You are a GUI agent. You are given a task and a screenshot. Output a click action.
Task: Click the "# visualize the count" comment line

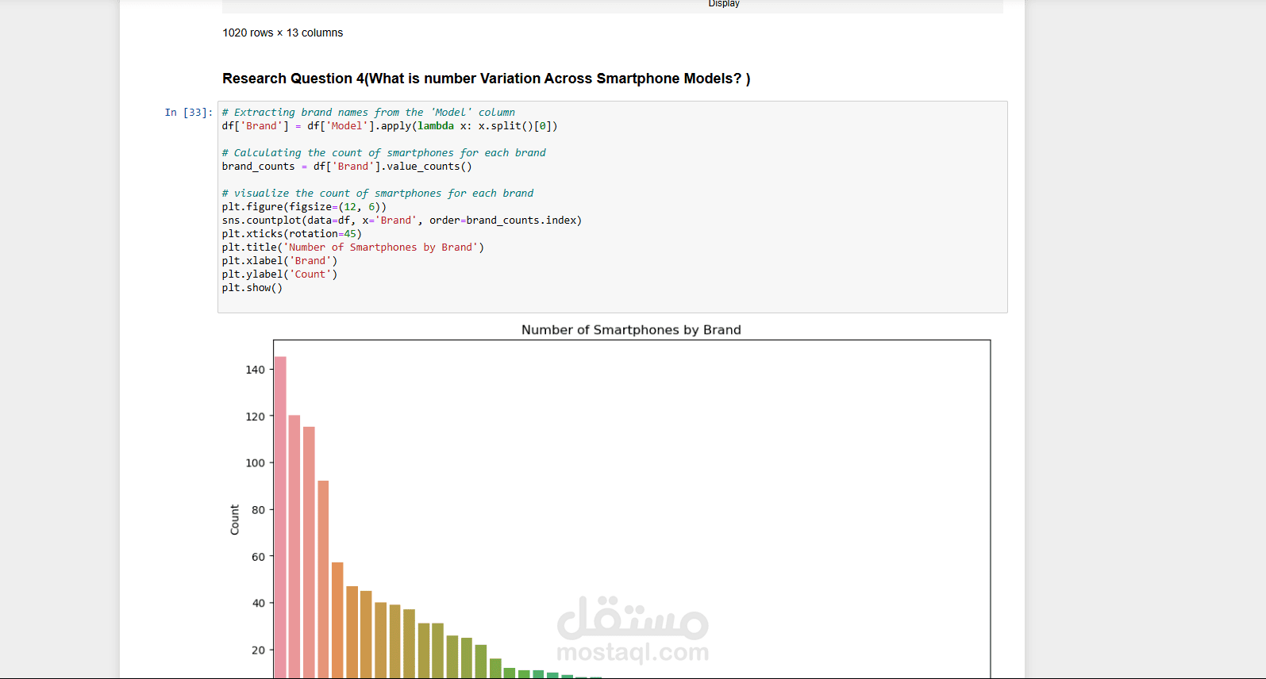pos(378,194)
